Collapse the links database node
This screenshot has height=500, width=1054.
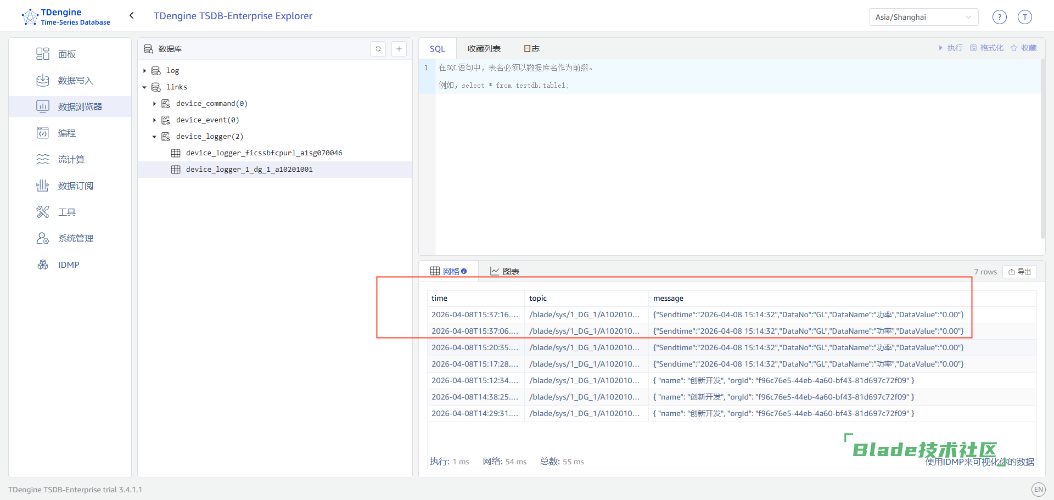pyautogui.click(x=144, y=87)
